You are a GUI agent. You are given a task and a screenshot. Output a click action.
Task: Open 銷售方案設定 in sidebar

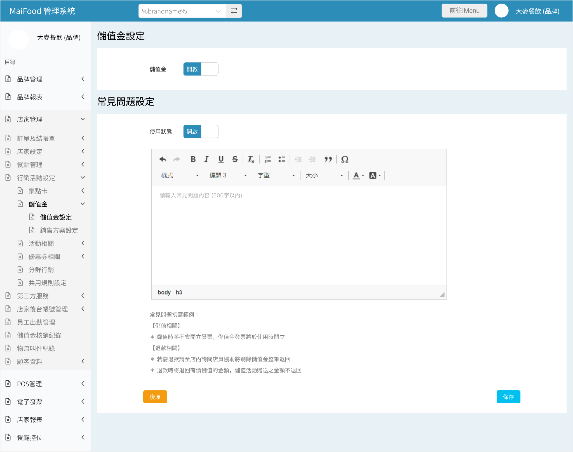coord(59,230)
